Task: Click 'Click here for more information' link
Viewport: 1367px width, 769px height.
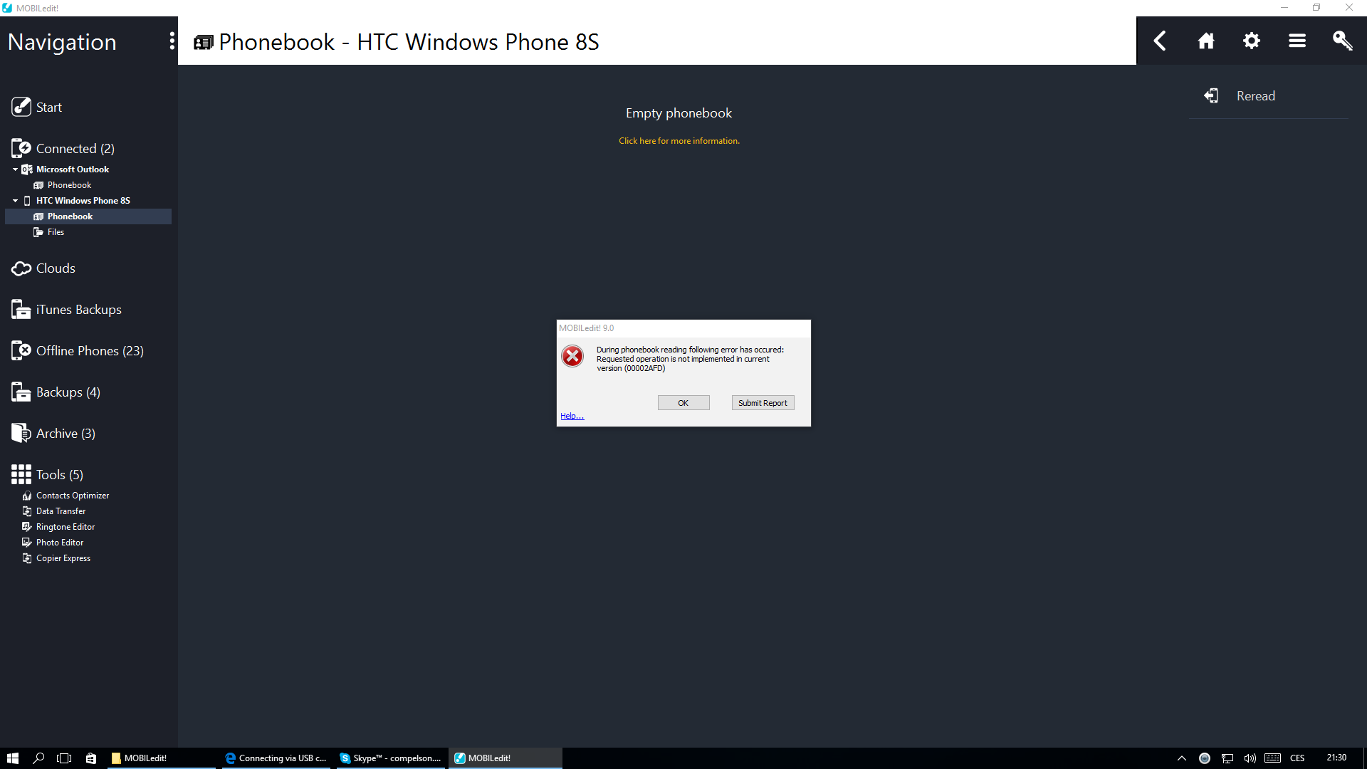Action: (679, 141)
